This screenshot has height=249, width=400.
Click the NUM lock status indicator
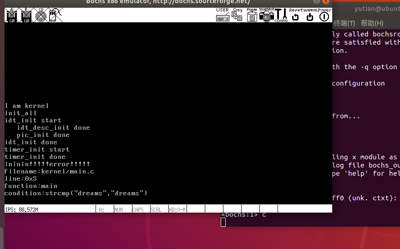118,210
